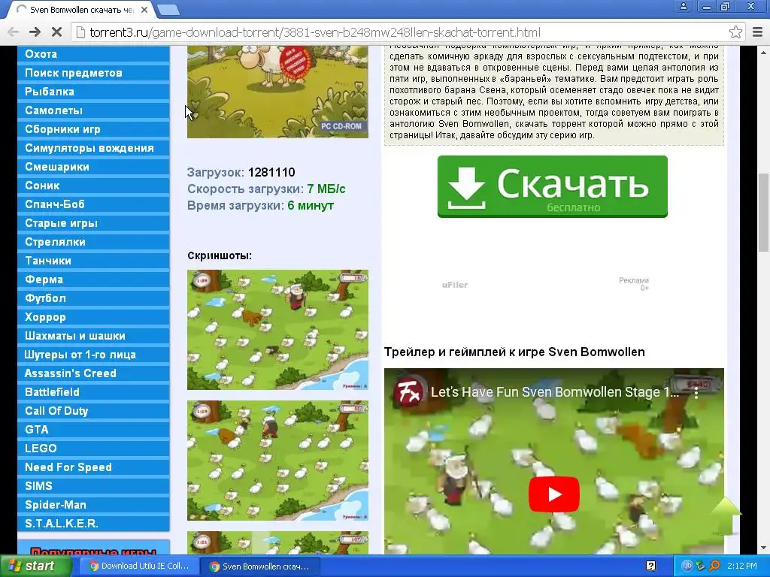This screenshot has height=577, width=770.
Task: Select the Хоррор category
Action: [x=93, y=317]
